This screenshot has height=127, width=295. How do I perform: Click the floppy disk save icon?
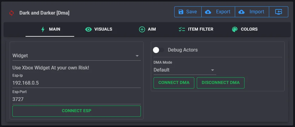pyautogui.click(x=181, y=12)
